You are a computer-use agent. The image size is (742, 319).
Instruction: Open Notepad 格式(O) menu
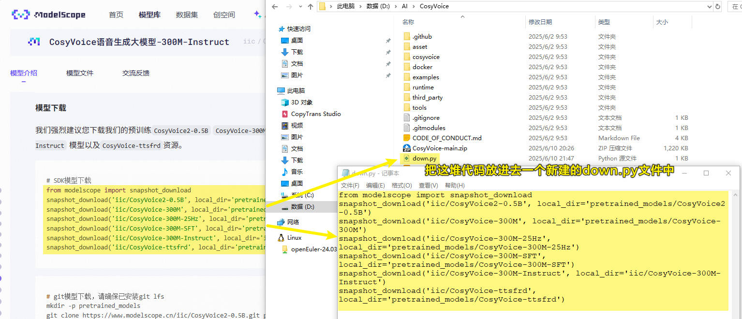click(x=402, y=185)
